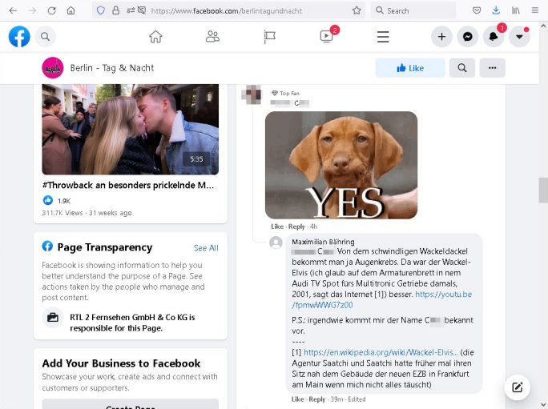Open Watch tab with 2 notifications
Viewport: 548px width, 409px height.
[x=326, y=36]
